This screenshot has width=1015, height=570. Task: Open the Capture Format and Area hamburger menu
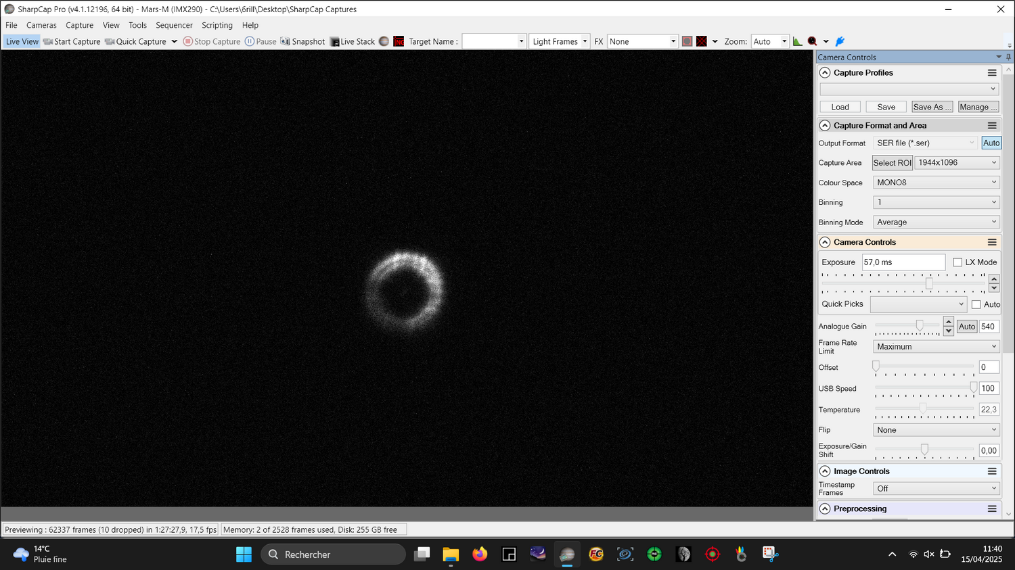click(992, 125)
